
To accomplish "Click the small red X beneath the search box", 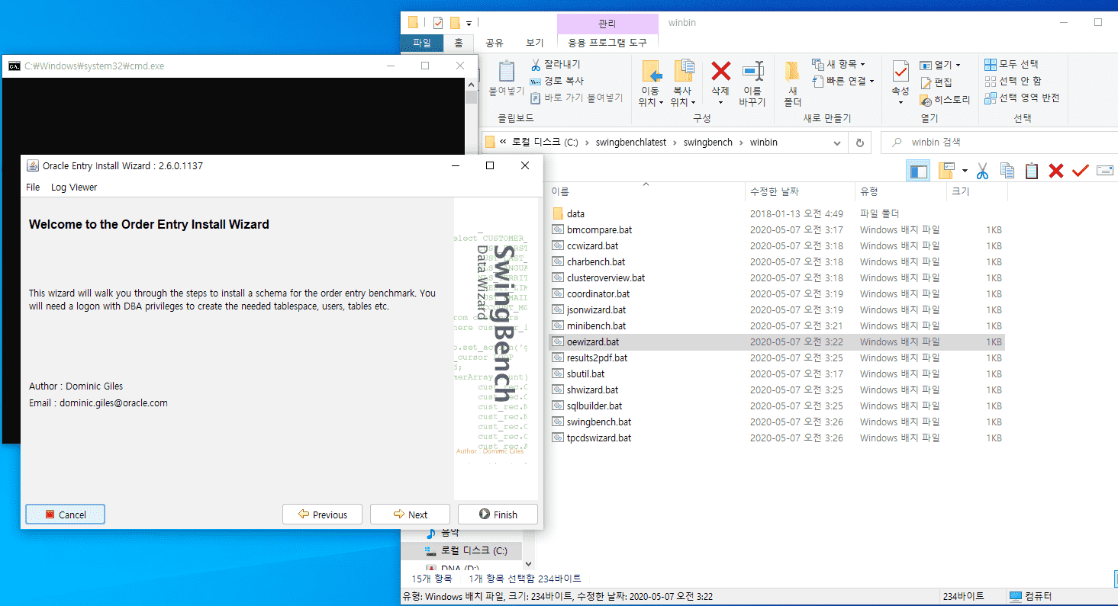I will [1056, 171].
